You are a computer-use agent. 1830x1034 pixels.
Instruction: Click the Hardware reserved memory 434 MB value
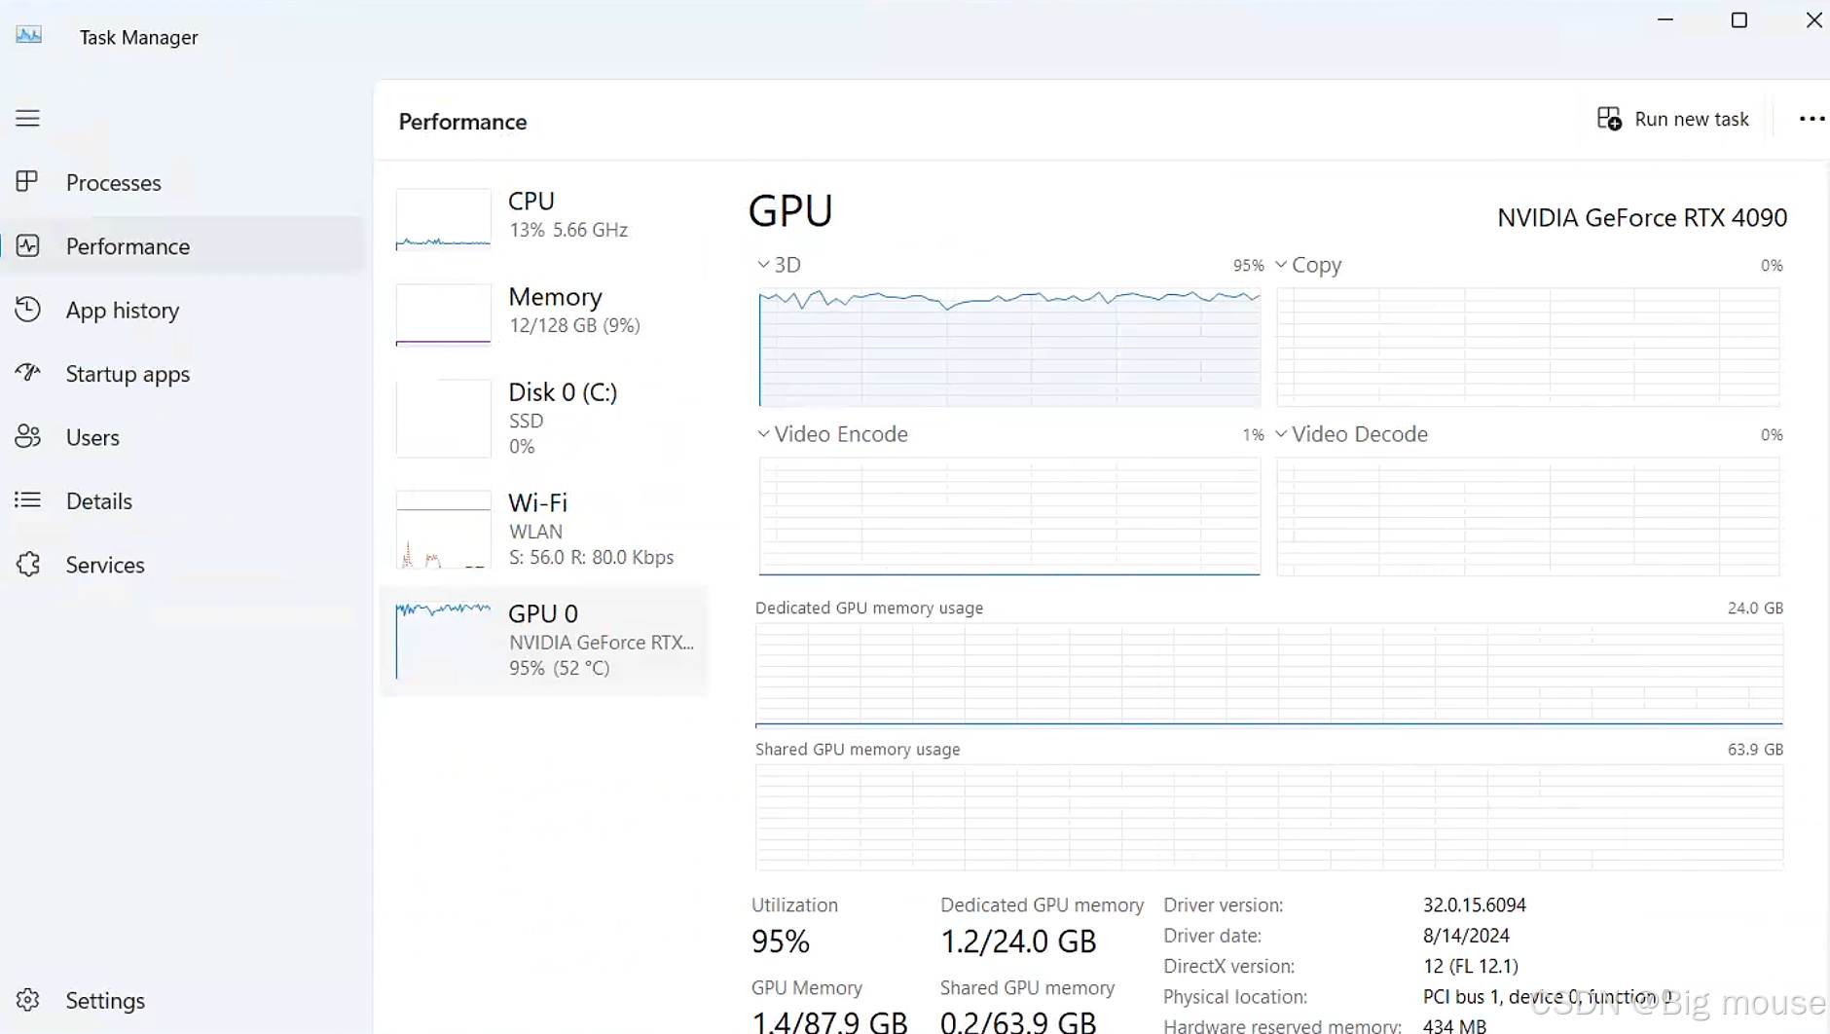tap(1454, 1025)
